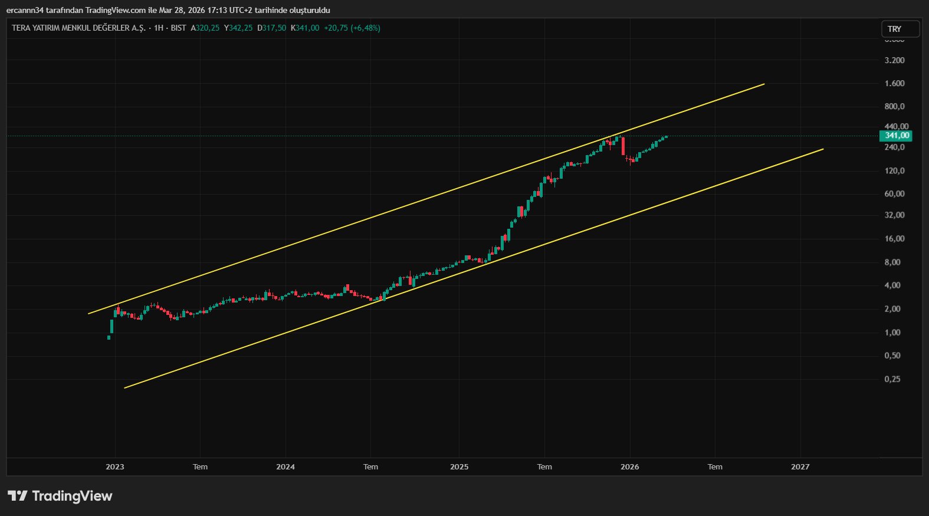Select the high value Y342,25
929x516 pixels.
pyautogui.click(x=238, y=28)
